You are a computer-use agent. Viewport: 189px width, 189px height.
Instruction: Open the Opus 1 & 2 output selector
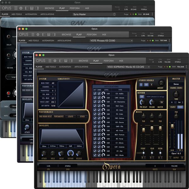point(176,153)
